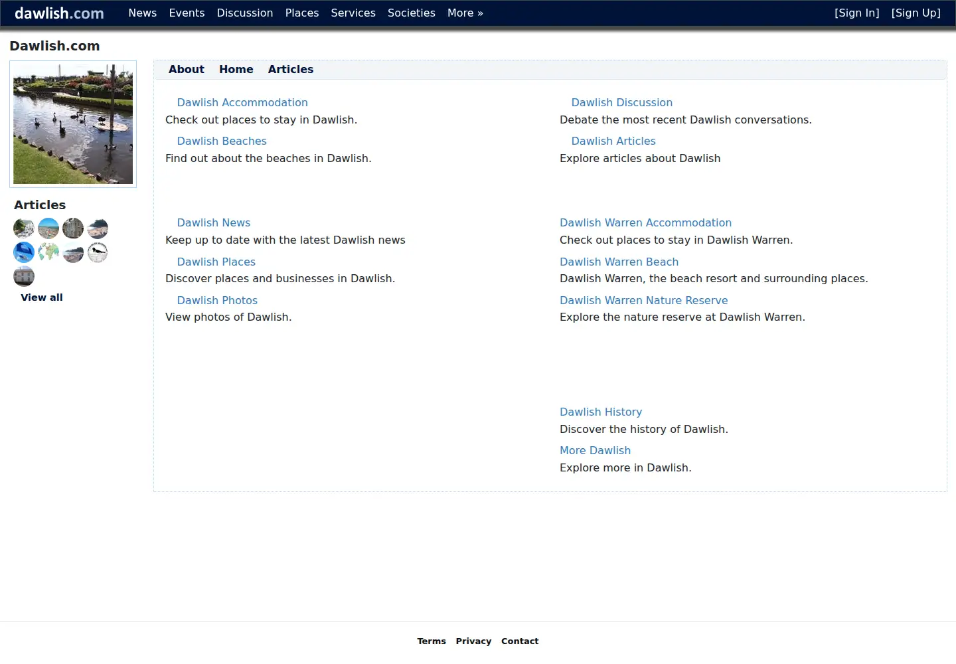956x664 pixels.
Task: Switch to the Articles tab
Action: pyautogui.click(x=291, y=69)
